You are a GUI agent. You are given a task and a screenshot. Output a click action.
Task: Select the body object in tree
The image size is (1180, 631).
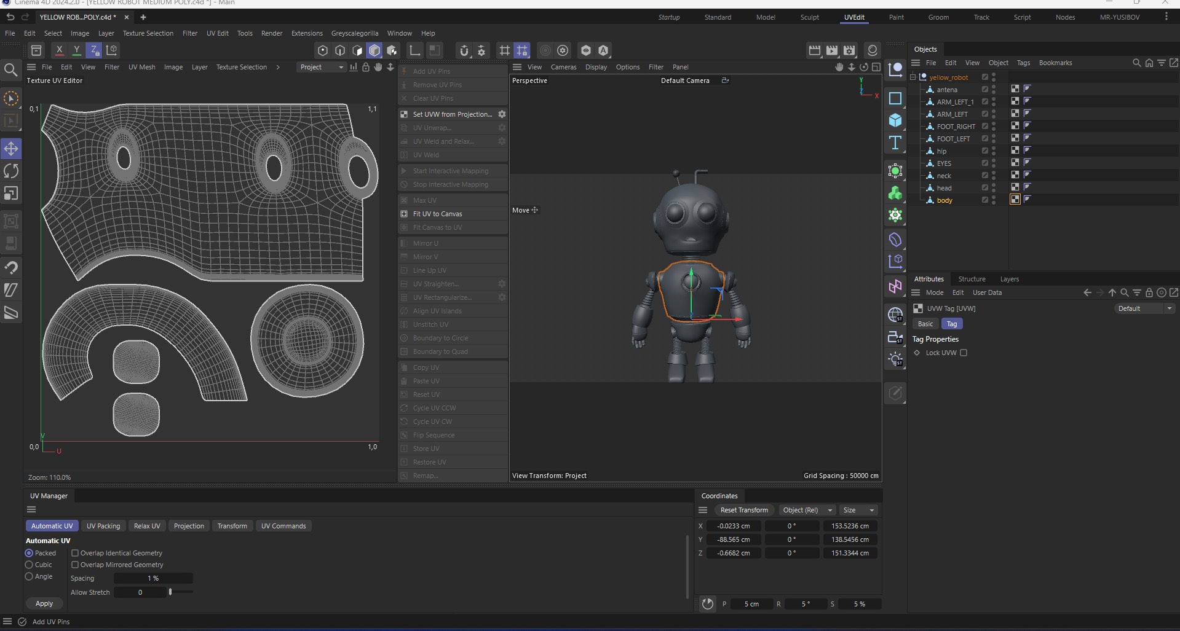944,200
